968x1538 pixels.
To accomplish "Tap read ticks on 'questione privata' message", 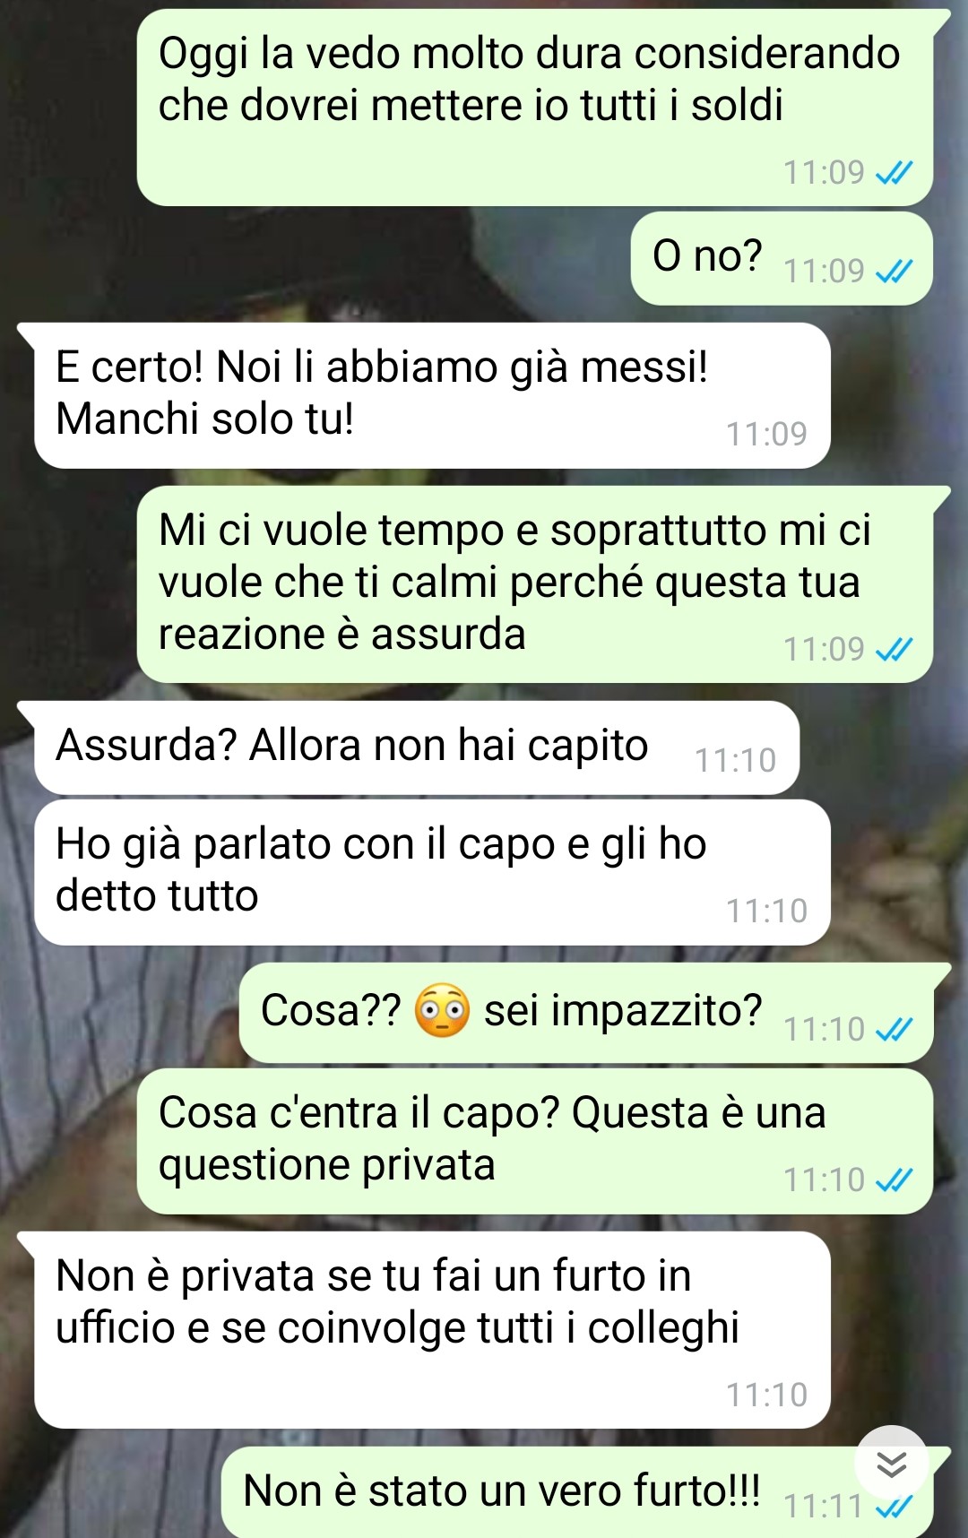I will 894,1179.
